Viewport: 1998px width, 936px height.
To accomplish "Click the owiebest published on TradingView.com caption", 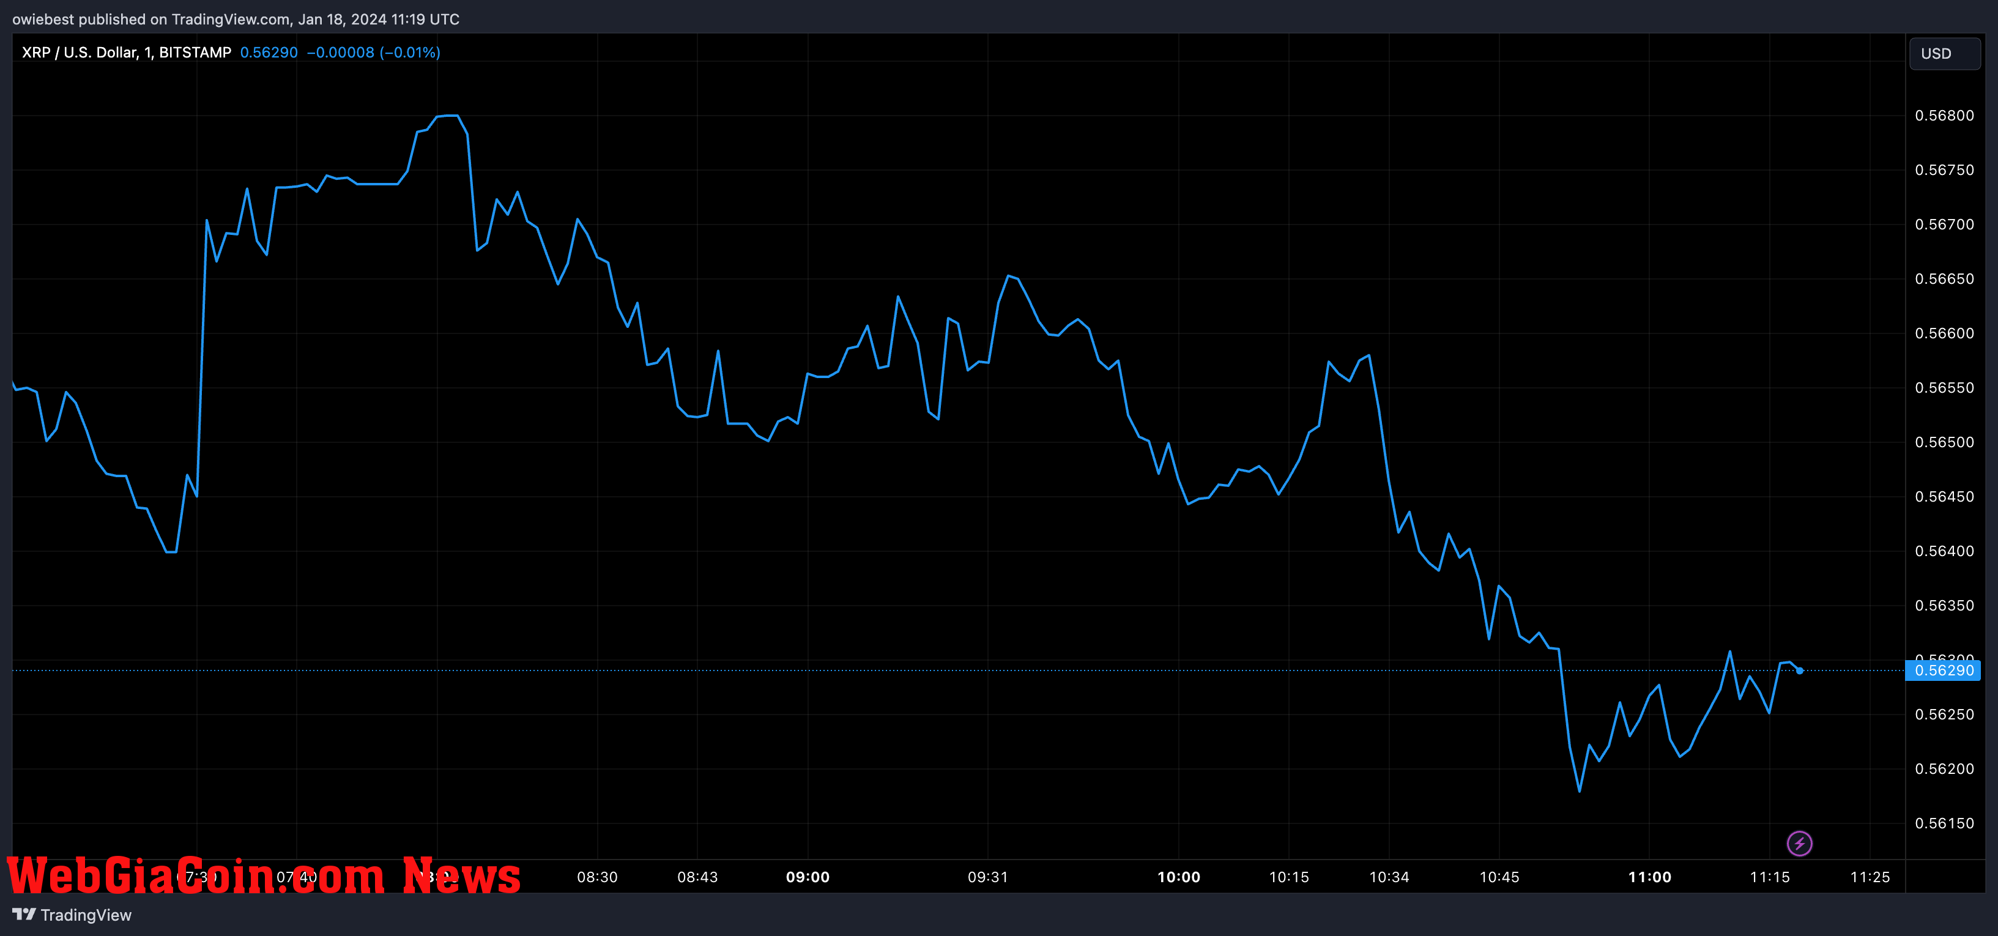I will tap(236, 20).
